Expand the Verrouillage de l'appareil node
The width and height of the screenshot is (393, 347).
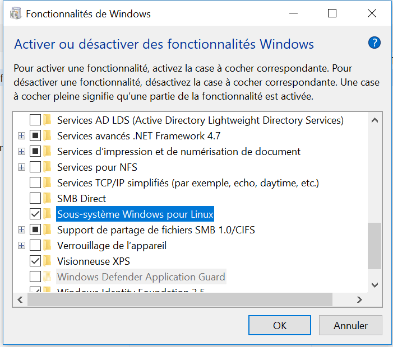pyautogui.click(x=21, y=245)
